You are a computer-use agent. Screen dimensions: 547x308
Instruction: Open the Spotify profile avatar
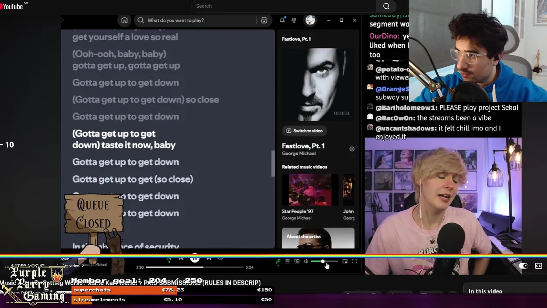point(310,20)
